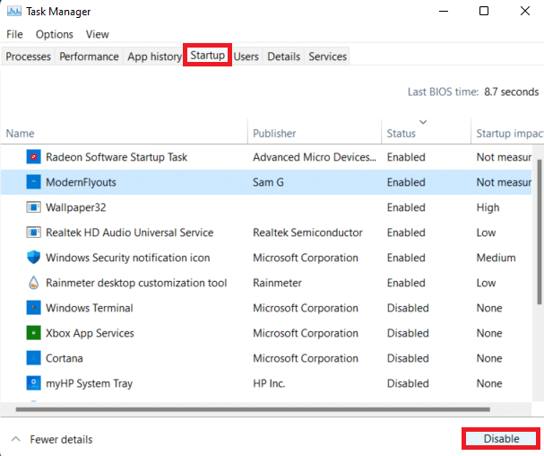Screen dimensions: 544x456
Task: Switch to the Performance tab
Action: click(x=89, y=57)
